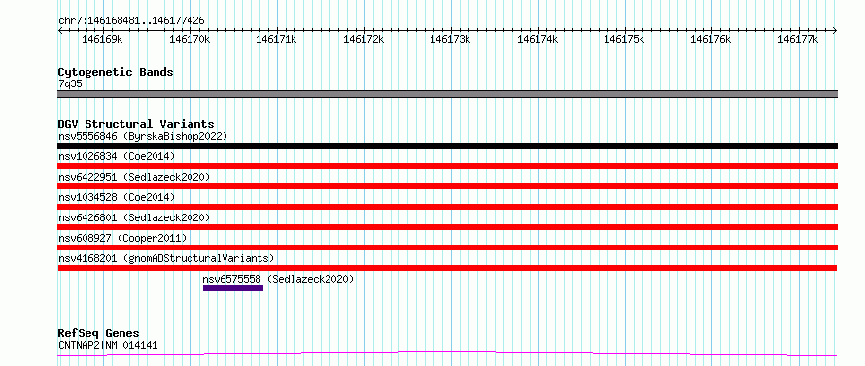Select the red nsv608927 variant bar
Viewport: 865px width, 366px height.
pos(448,248)
